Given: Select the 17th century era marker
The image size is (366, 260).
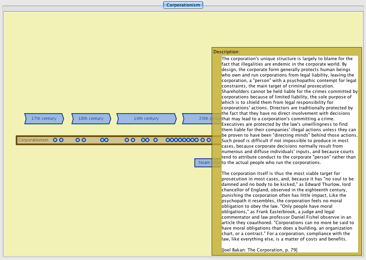Looking at the screenshot, I should (x=44, y=119).
